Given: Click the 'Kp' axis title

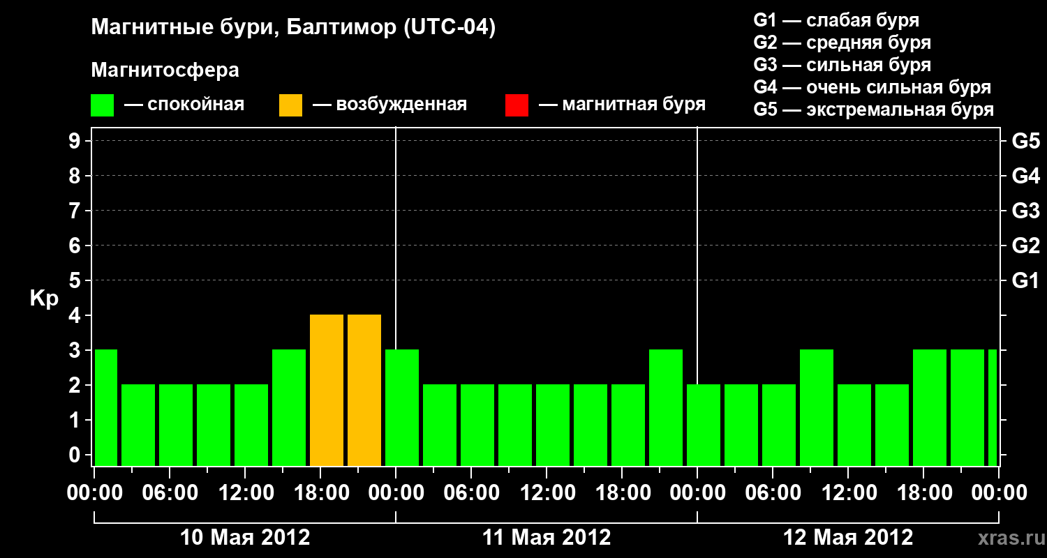Looking at the screenshot, I should tap(44, 299).
